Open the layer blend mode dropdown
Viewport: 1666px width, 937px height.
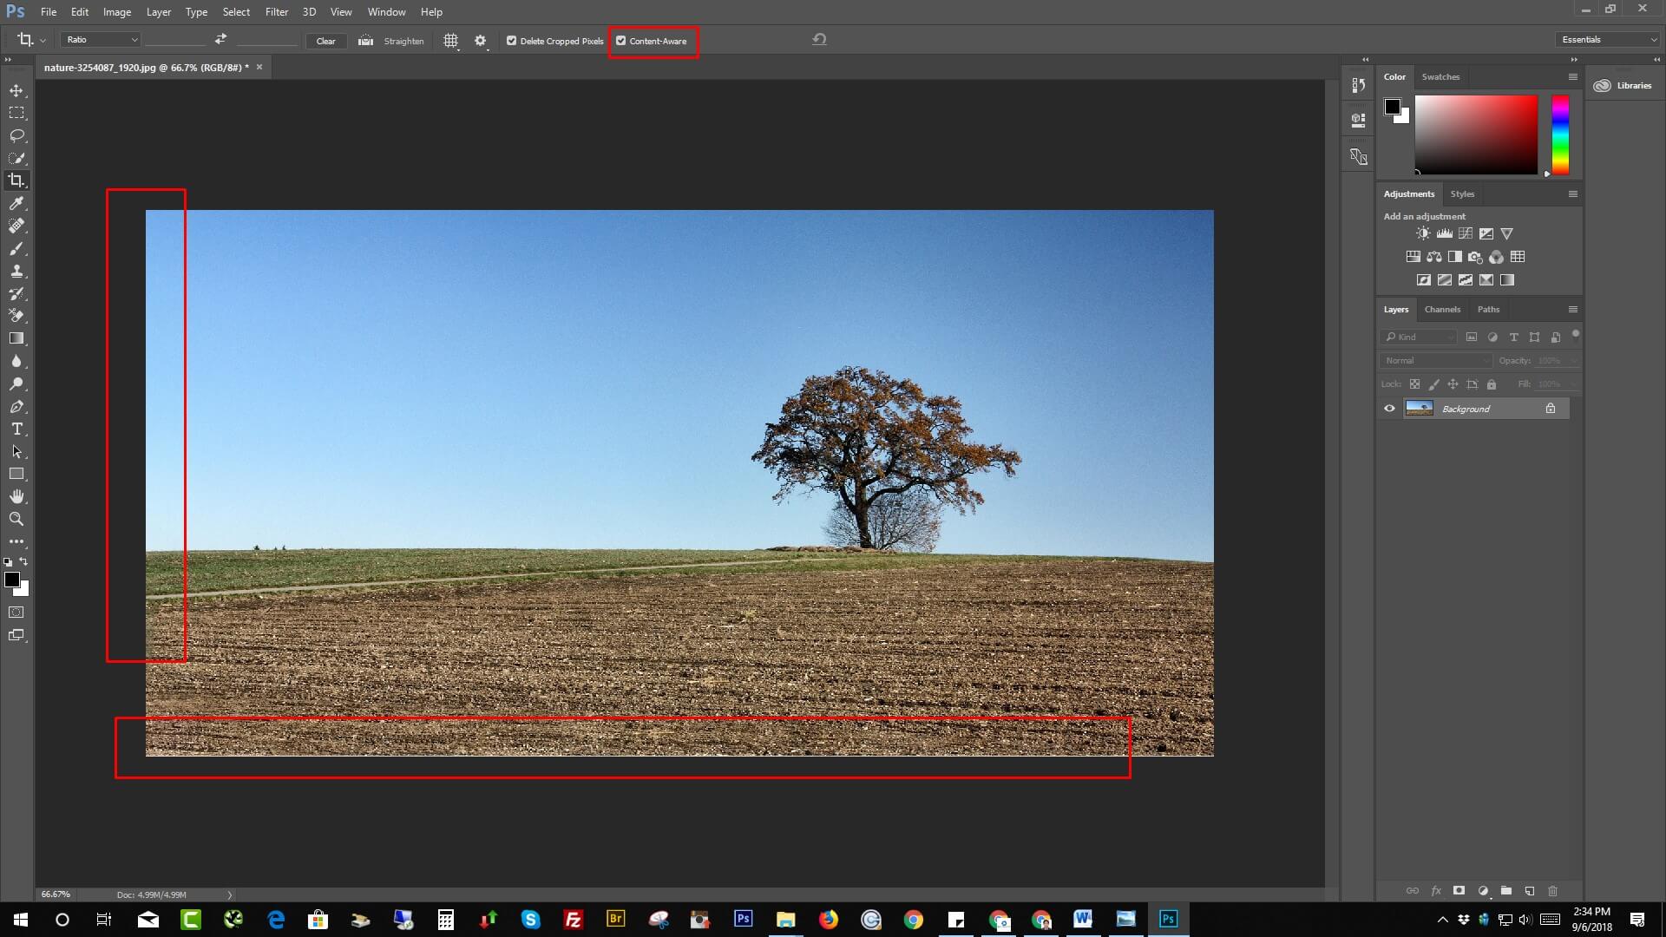point(1434,360)
